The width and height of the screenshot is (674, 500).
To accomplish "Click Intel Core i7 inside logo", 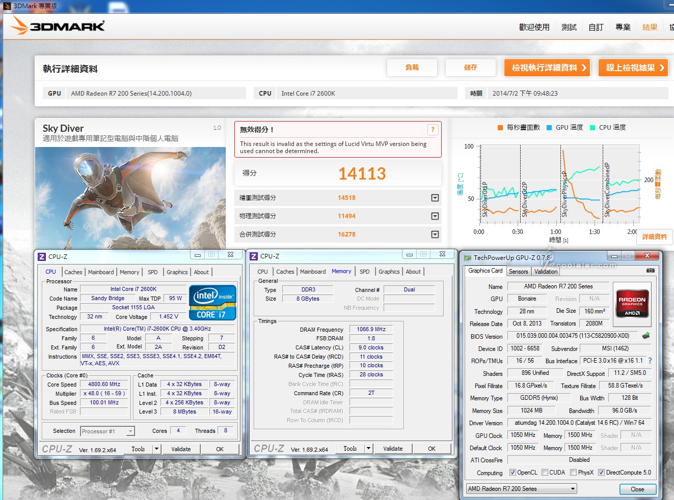I will click(x=212, y=303).
